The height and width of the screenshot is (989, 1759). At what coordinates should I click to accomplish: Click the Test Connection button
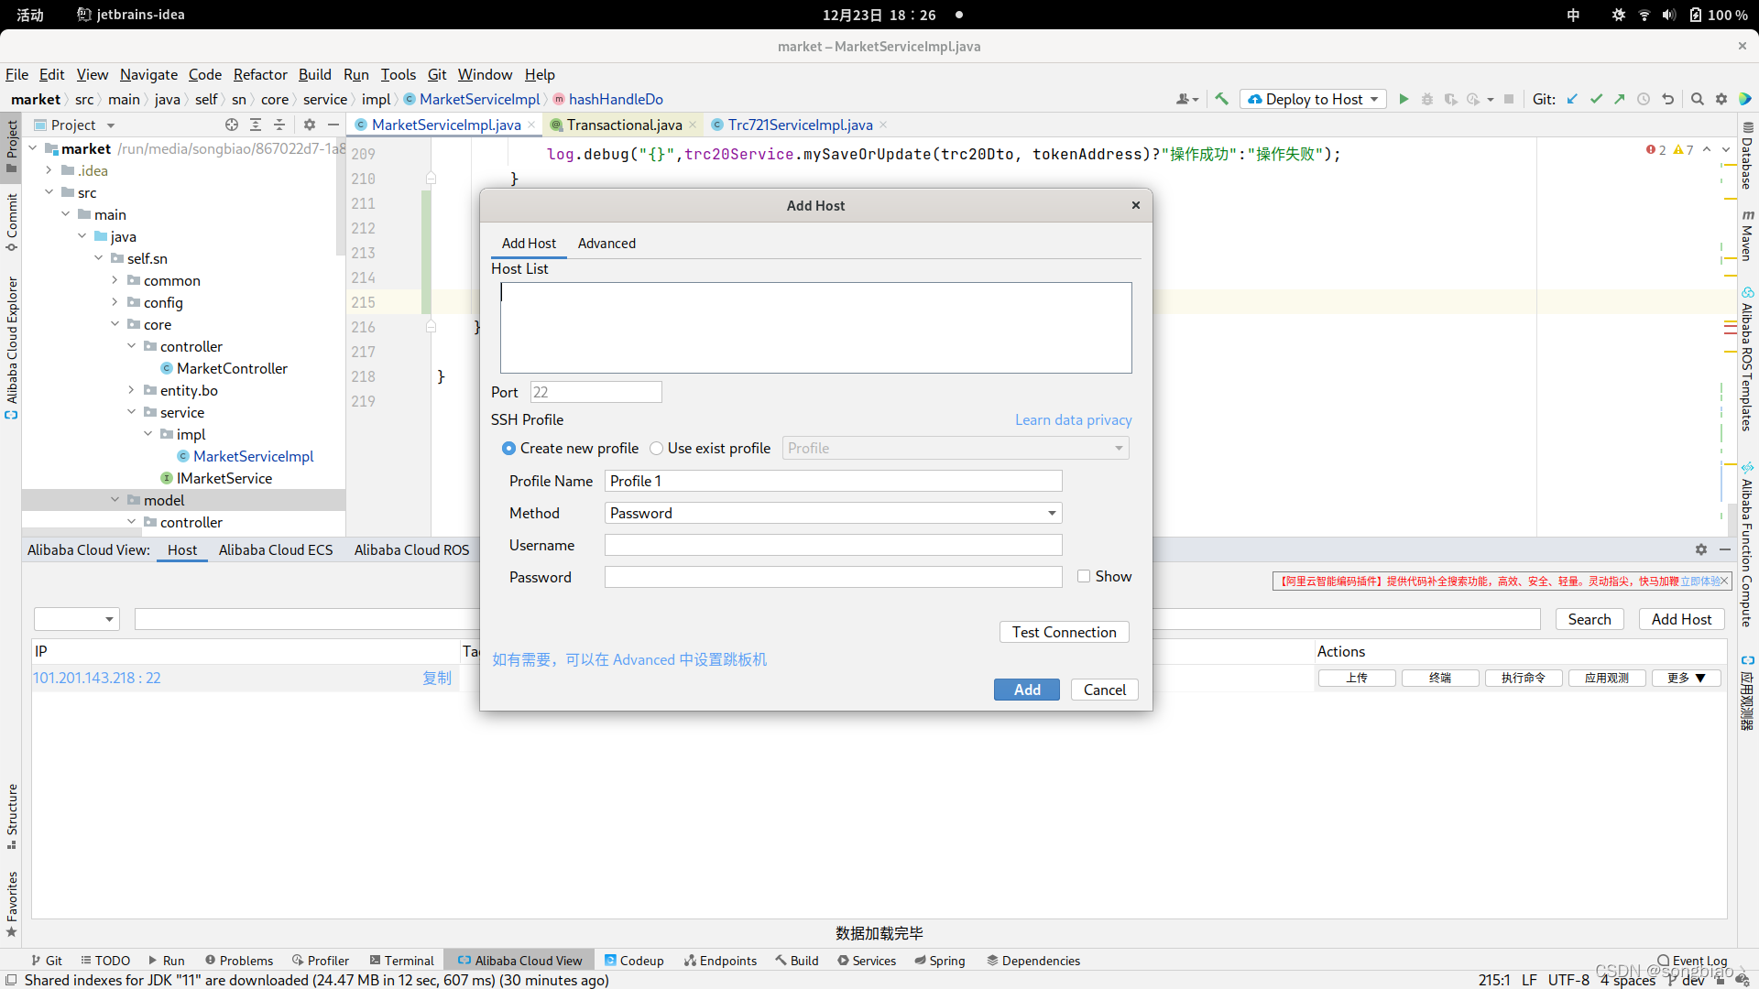(x=1063, y=632)
